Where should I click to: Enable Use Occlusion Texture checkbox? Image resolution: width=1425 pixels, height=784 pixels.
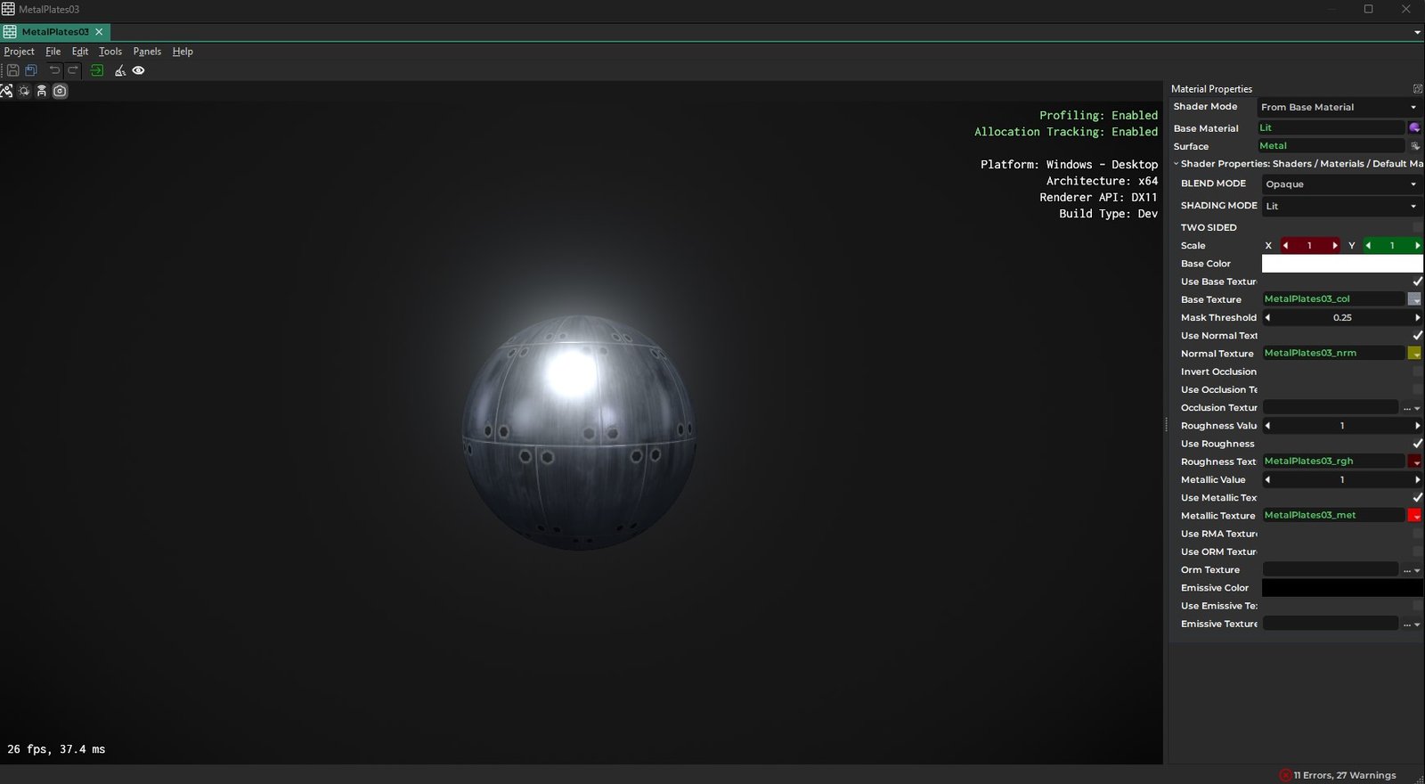coord(1418,389)
